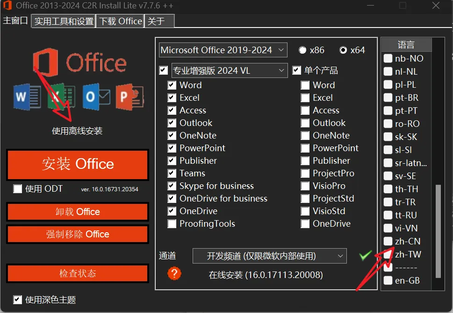Click the language list vertical scrollbar thumb
Screen dimensions: 453x313
pyautogui.click(x=438, y=231)
